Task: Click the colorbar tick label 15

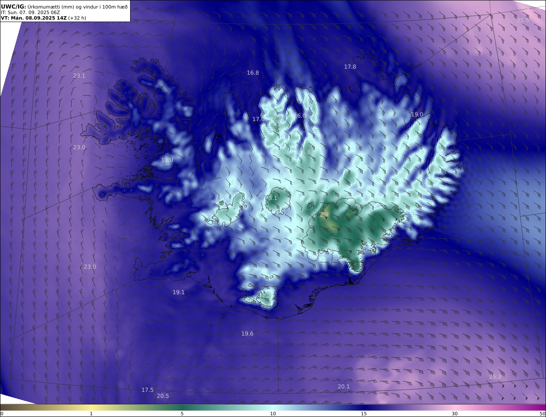Action: pos(364,414)
